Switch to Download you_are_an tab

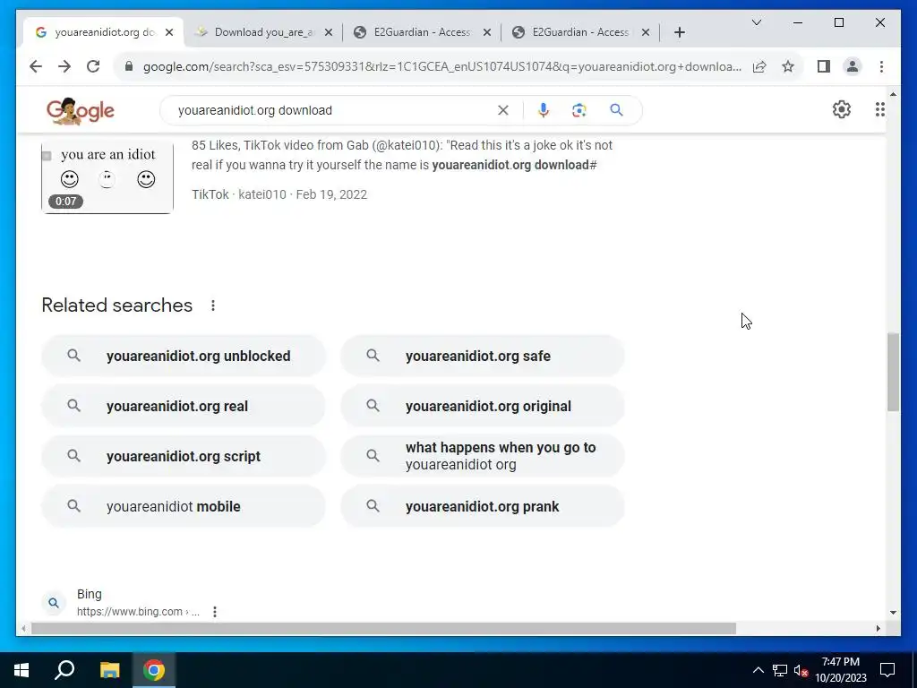tap(265, 32)
